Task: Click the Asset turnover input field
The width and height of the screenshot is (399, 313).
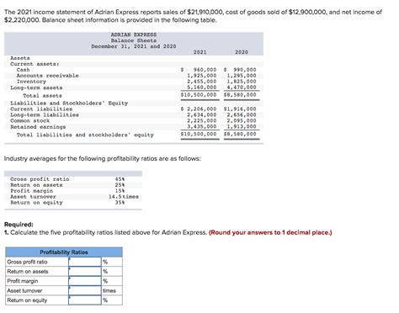Action: (85, 290)
